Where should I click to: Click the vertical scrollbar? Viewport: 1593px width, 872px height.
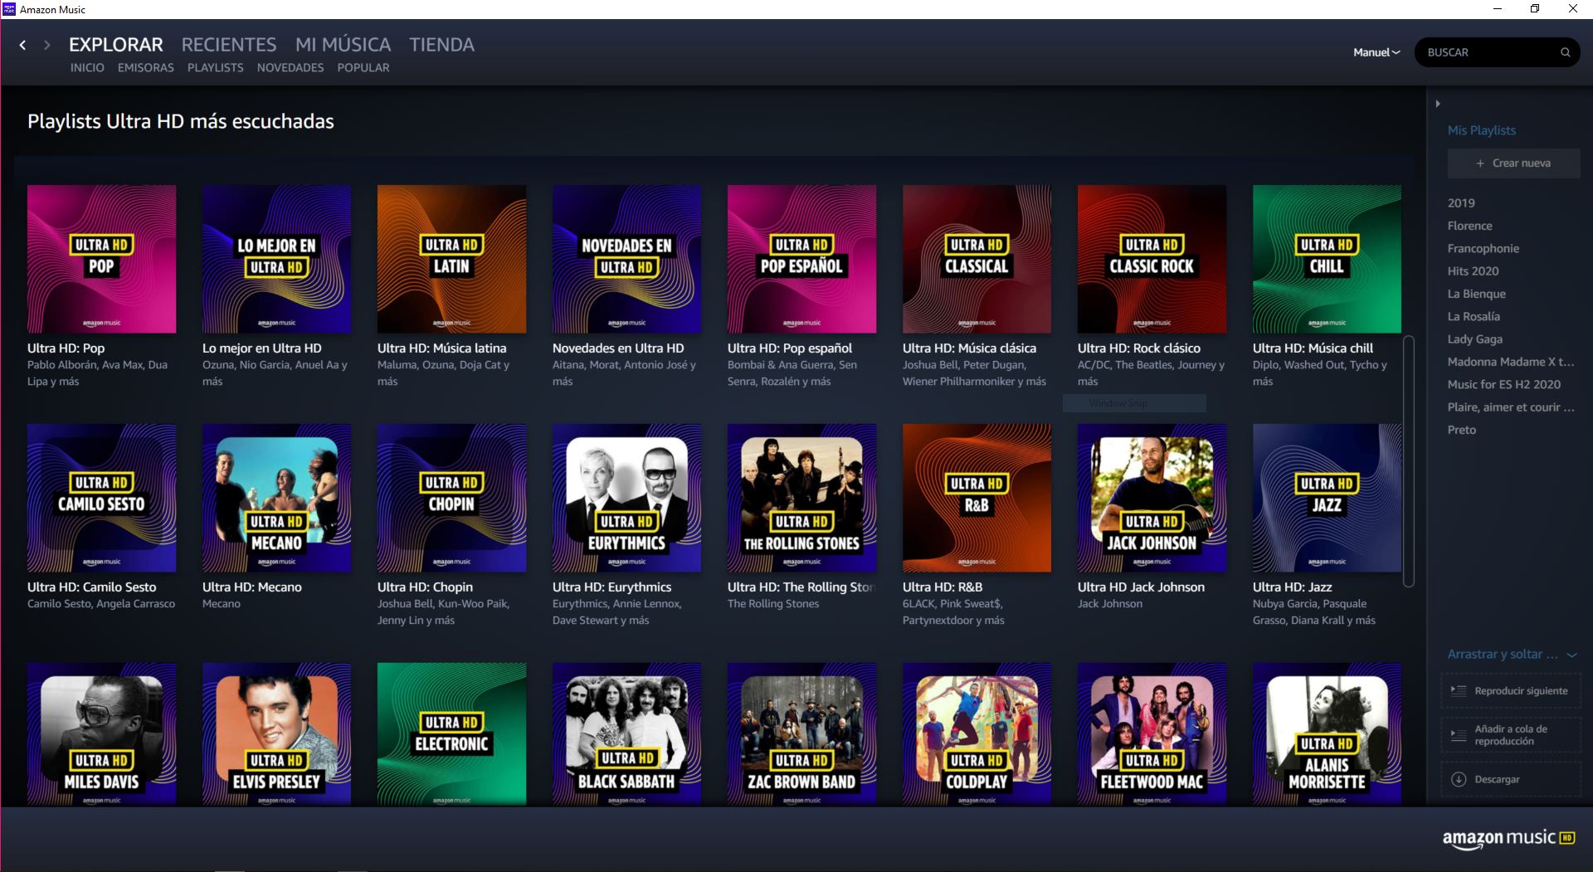[1408, 456]
